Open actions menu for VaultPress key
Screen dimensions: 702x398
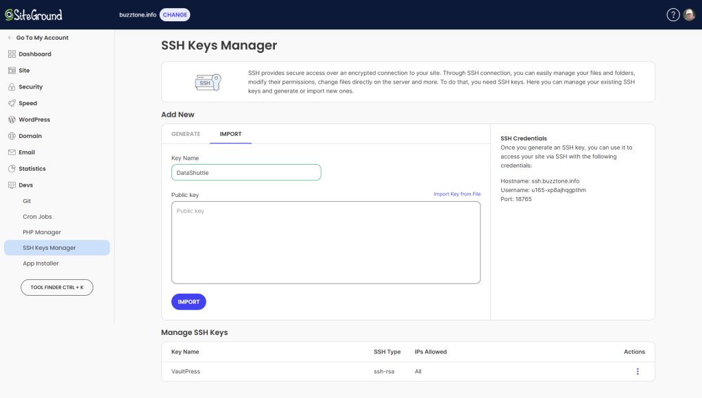[x=638, y=371]
